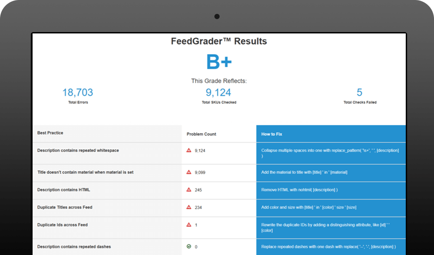Click the 18,703 Total Errors figure

point(77,92)
